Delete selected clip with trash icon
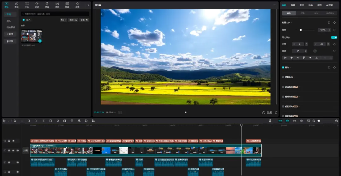This screenshot has height=176, width=341. [x=51, y=121]
